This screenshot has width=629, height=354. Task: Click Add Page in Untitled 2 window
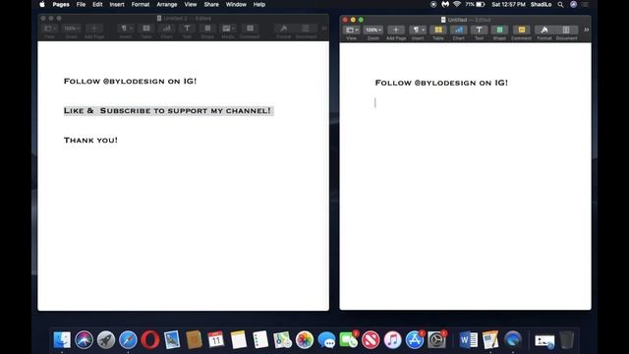tap(94, 29)
